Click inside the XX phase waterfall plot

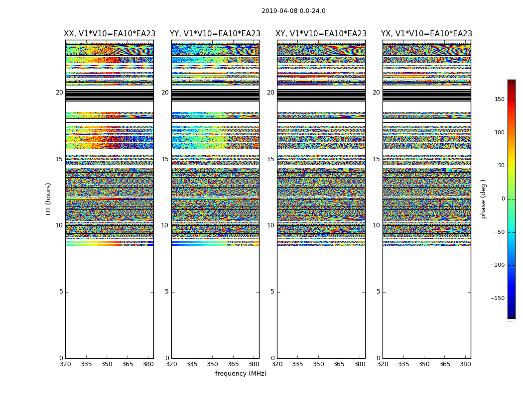(x=110, y=199)
